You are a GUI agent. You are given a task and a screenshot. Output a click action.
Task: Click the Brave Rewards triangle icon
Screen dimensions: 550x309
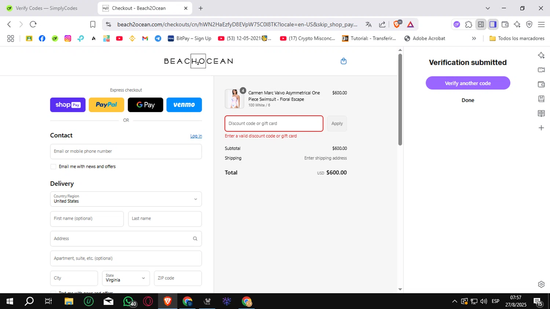coord(410,25)
